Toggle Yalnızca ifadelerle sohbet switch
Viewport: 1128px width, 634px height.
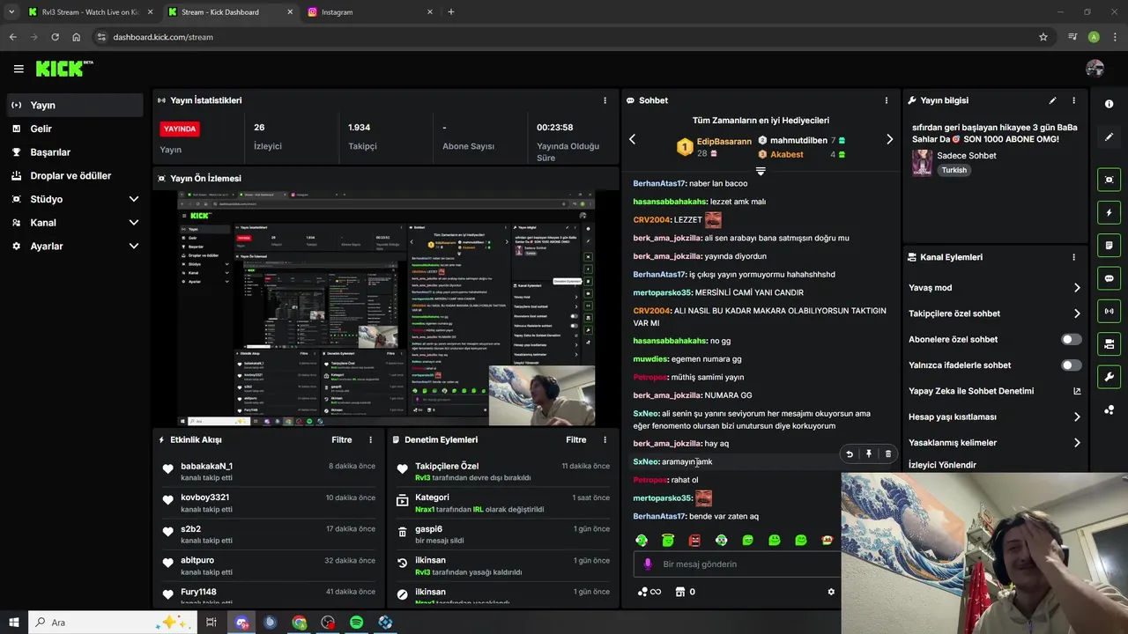[x=1072, y=365]
